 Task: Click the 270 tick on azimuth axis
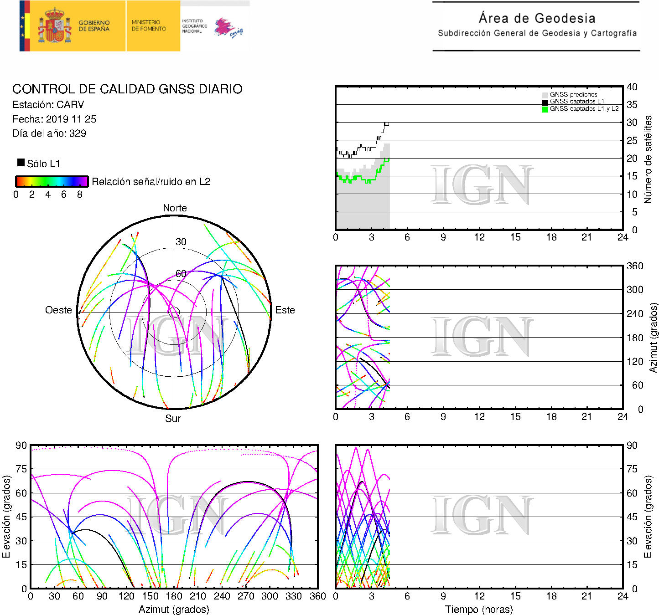[245, 596]
